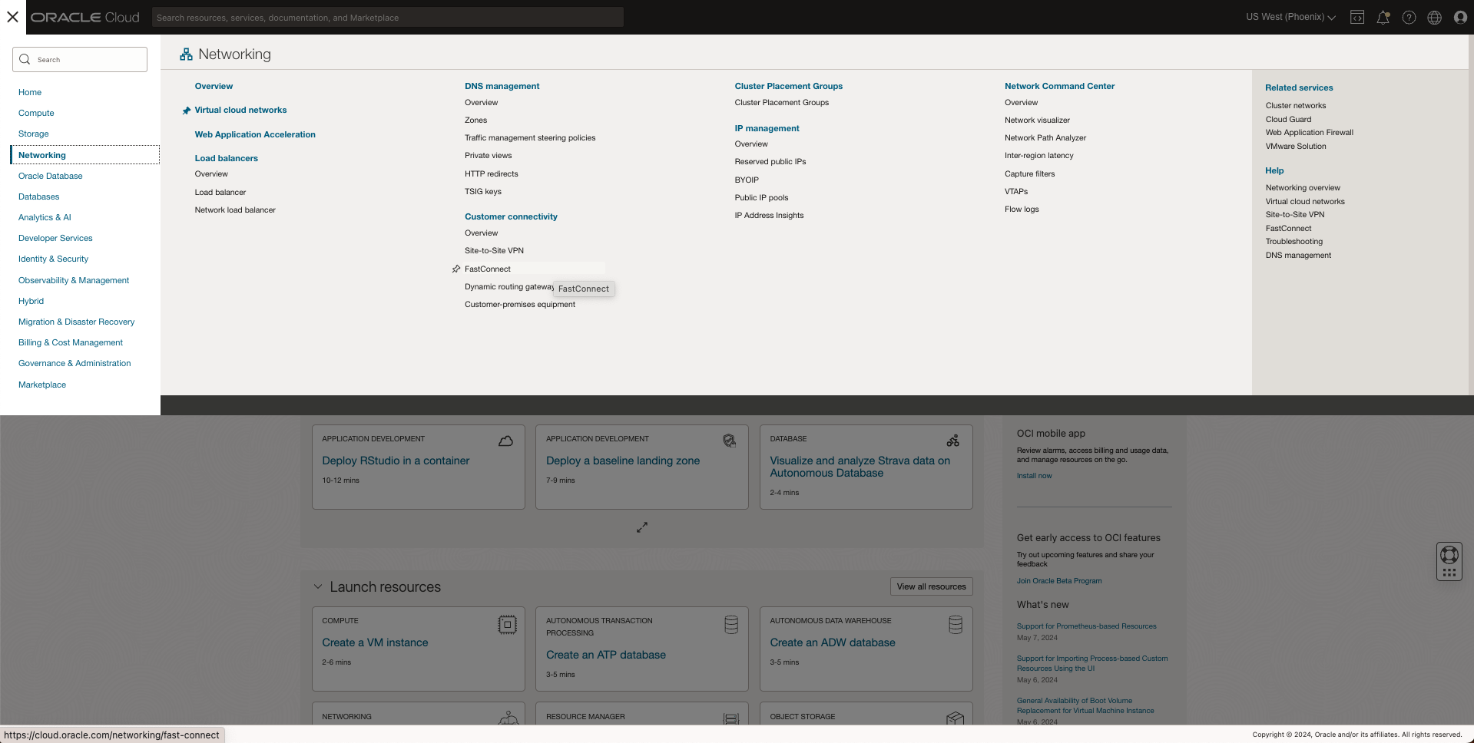Collapse the Launch resources section
Image resolution: width=1474 pixels, height=743 pixels.
(x=318, y=587)
